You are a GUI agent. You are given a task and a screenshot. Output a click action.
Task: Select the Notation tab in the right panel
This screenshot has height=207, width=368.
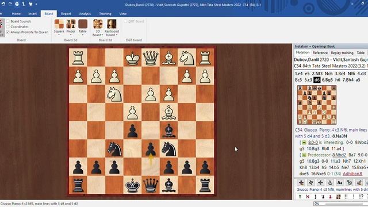302,52
